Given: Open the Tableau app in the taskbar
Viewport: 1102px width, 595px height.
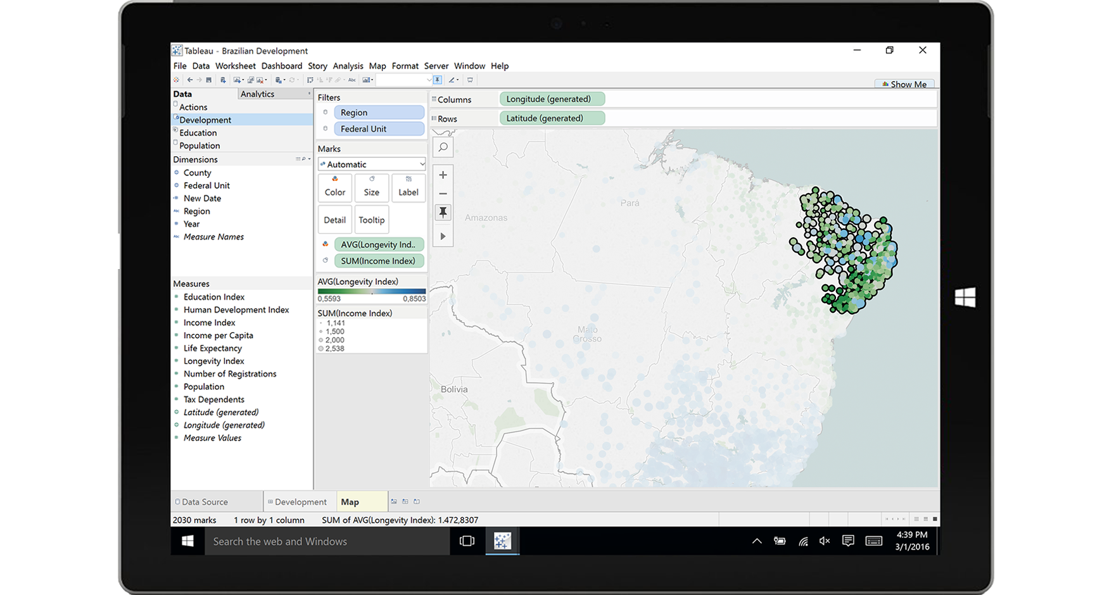Looking at the screenshot, I should pos(502,541).
